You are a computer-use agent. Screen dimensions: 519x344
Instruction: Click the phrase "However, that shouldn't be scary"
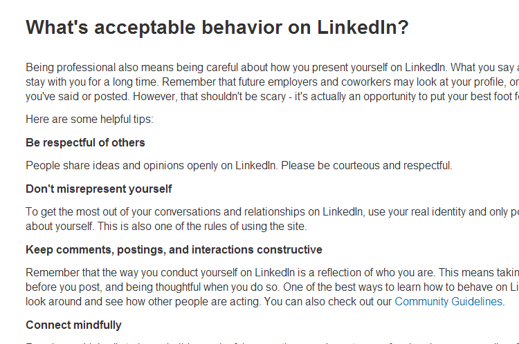[x=209, y=97]
